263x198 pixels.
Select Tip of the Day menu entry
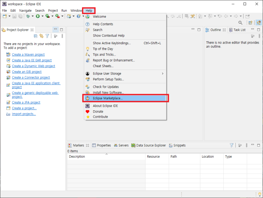(x=125, y=49)
